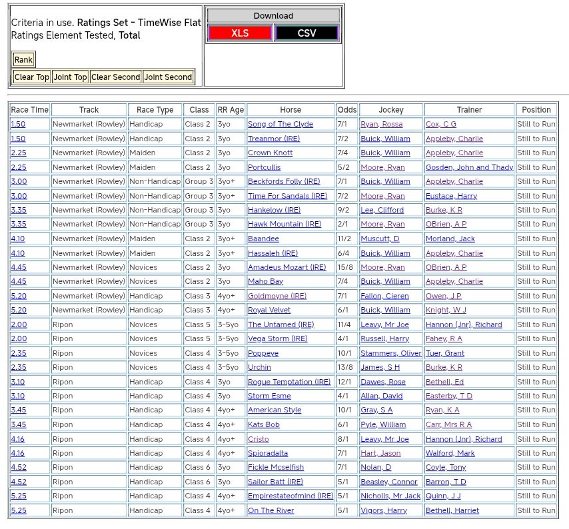Download ratings as CSV file
This screenshot has width=569, height=529.
point(306,33)
